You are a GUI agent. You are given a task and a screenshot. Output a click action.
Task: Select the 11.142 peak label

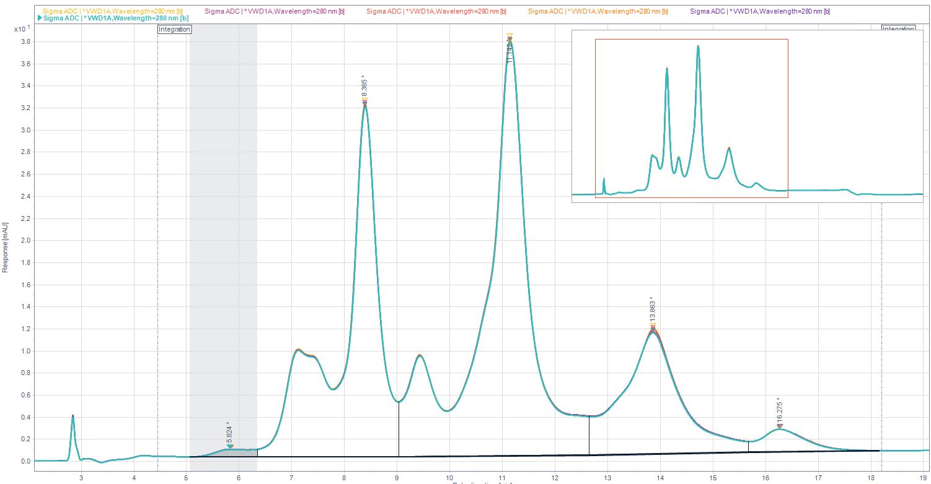point(510,51)
